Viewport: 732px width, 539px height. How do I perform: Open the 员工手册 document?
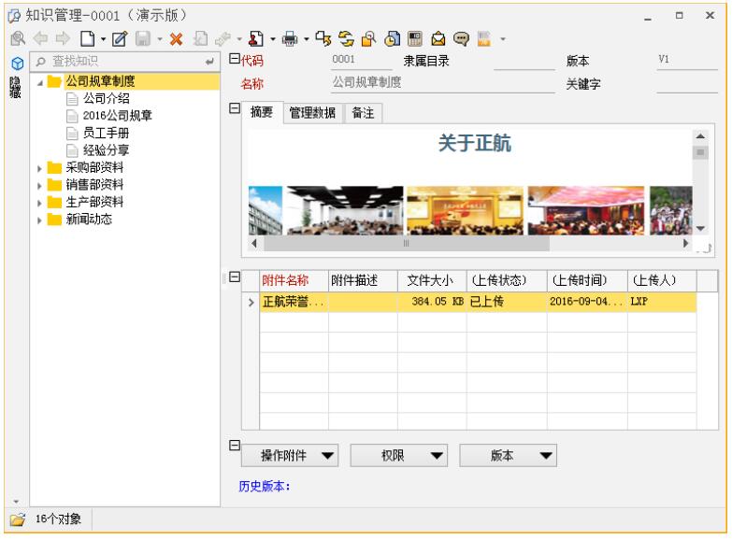[106, 133]
